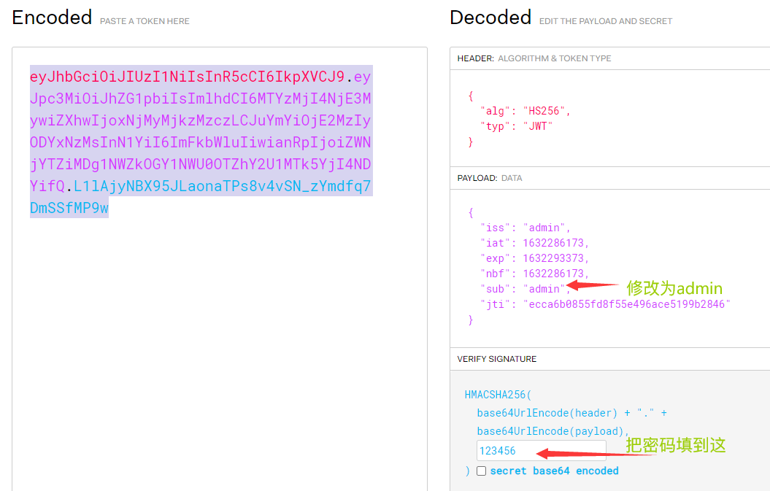770x491 pixels.
Task: Click the "exp" value 1632293373
Action: click(x=553, y=258)
